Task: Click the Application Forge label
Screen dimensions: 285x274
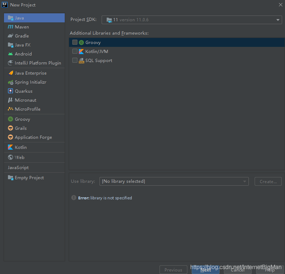Action: tap(33, 137)
